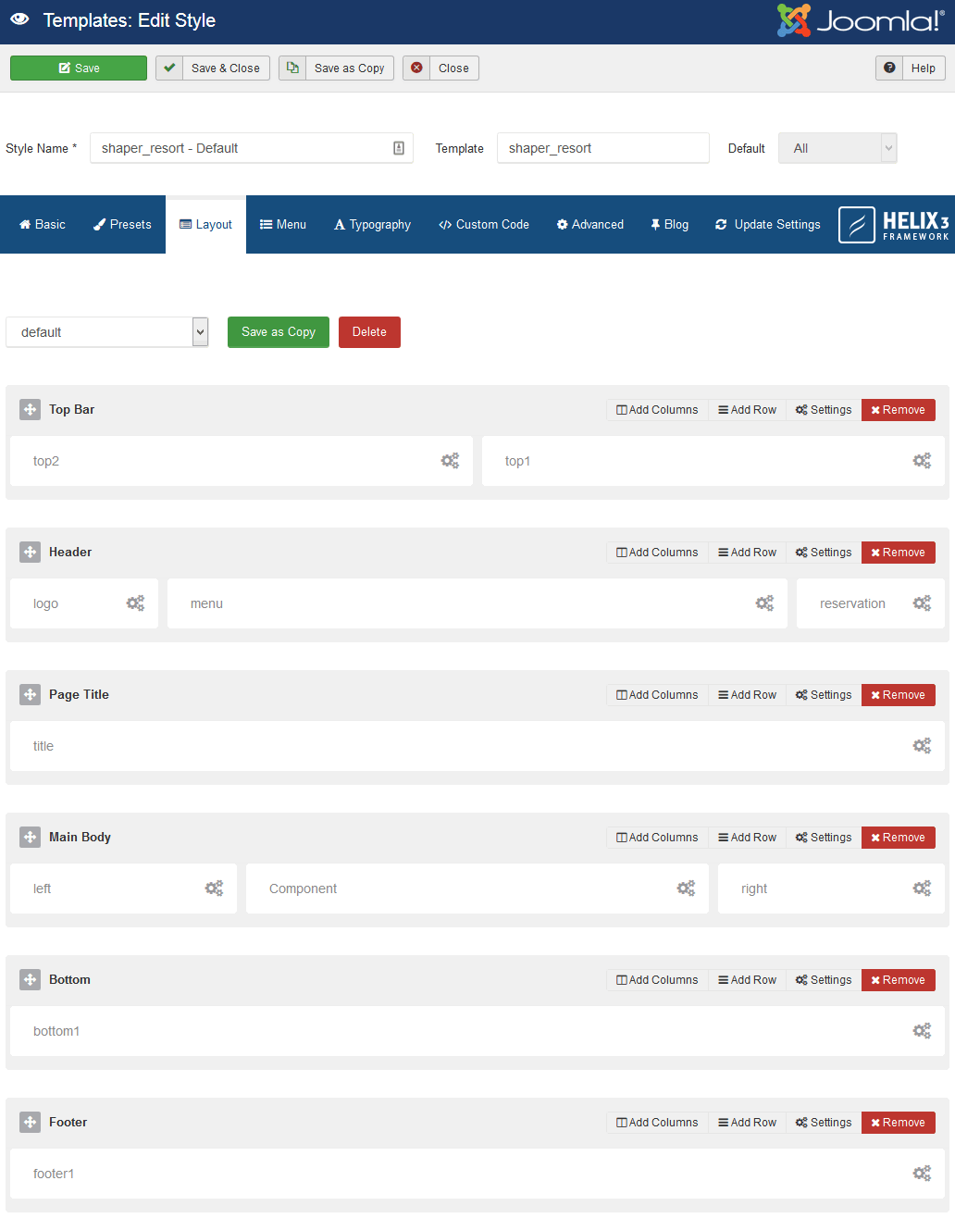The image size is (955, 1218).
Task: Add Columns to the Bottom row
Action: (x=657, y=980)
